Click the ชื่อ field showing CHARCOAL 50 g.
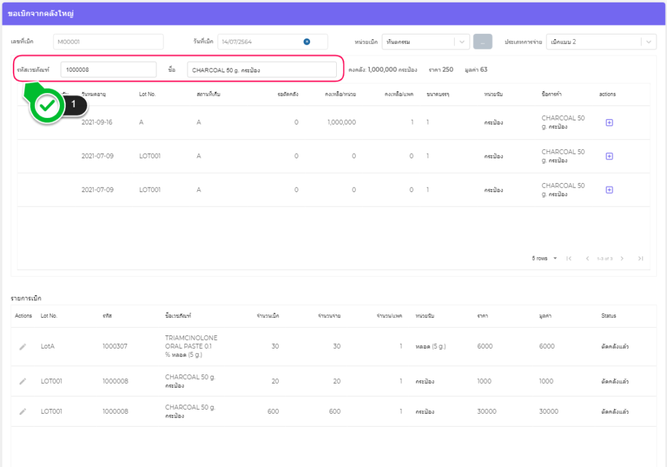This screenshot has width=667, height=467. coord(261,70)
